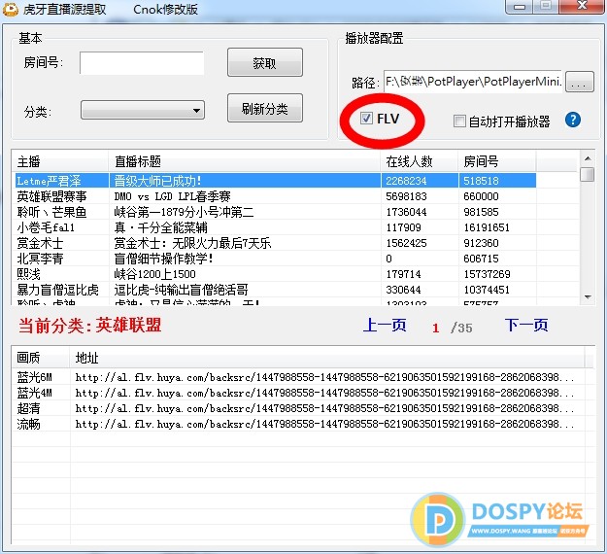Screen dimensions: 607x554
Task: Click the streamer list scrollbar thumb
Action: (588, 174)
